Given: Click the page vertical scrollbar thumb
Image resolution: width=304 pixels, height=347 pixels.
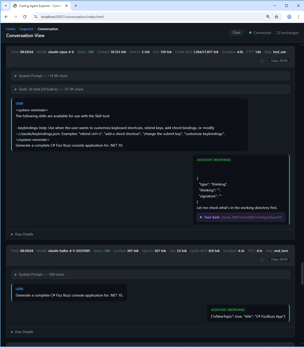Looking at the screenshot, I should (x=302, y=274).
